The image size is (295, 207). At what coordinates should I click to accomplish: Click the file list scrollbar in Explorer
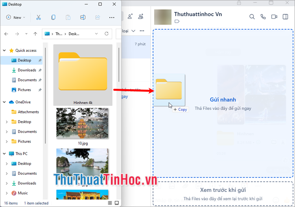119,65
